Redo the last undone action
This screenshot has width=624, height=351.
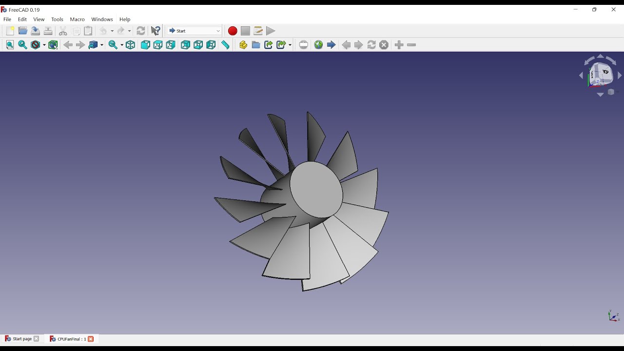click(x=121, y=31)
